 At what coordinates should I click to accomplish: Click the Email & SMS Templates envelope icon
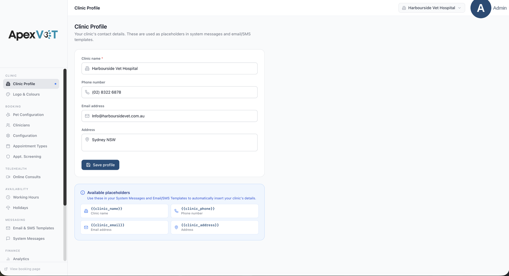pos(8,228)
